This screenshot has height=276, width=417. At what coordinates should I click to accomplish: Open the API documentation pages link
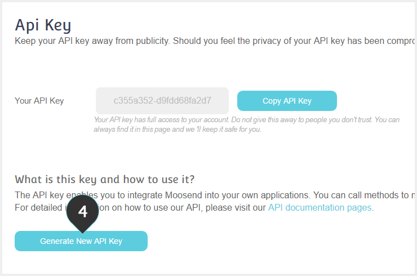pos(320,207)
